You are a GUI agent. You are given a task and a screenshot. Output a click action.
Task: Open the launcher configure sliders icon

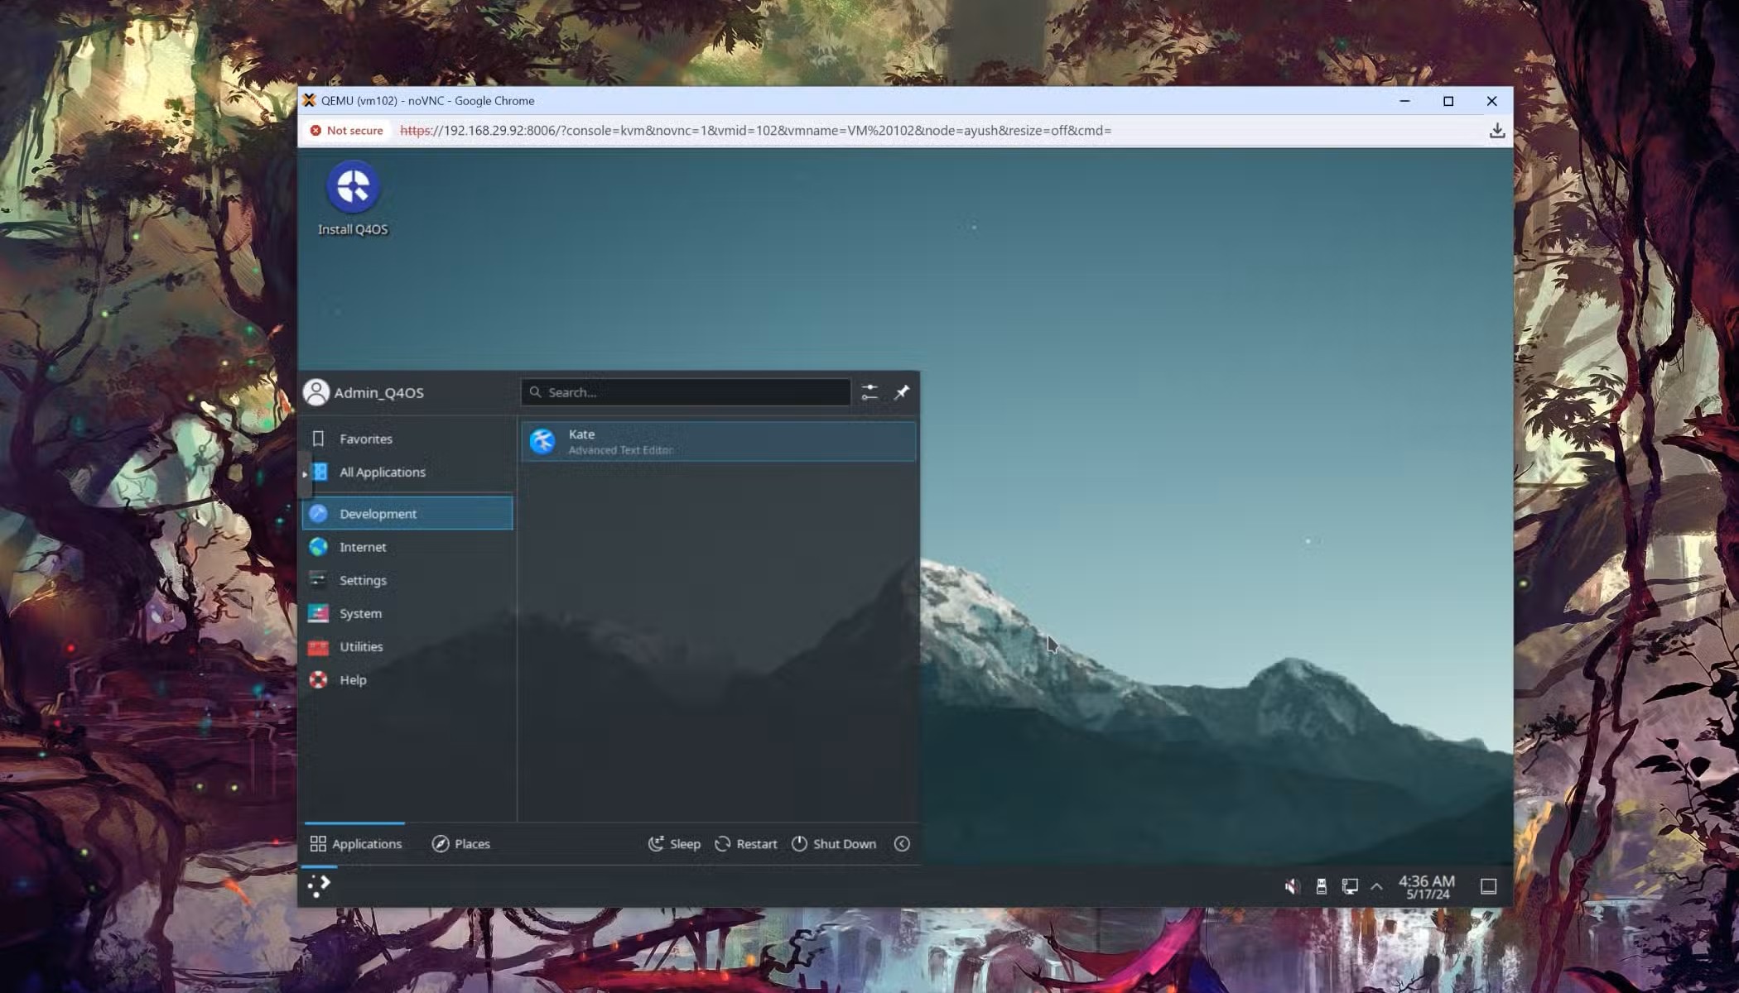(869, 392)
